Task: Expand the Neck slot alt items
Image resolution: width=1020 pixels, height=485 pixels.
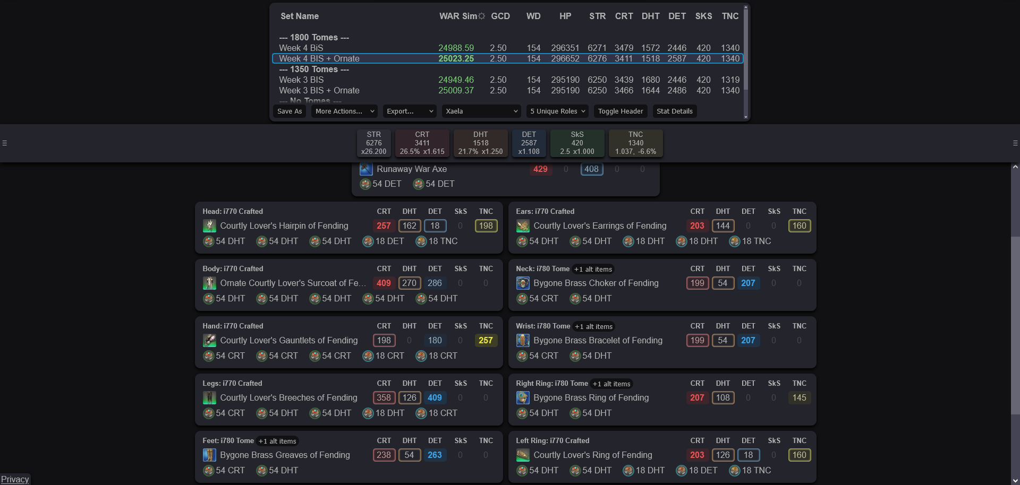Action: click(593, 269)
